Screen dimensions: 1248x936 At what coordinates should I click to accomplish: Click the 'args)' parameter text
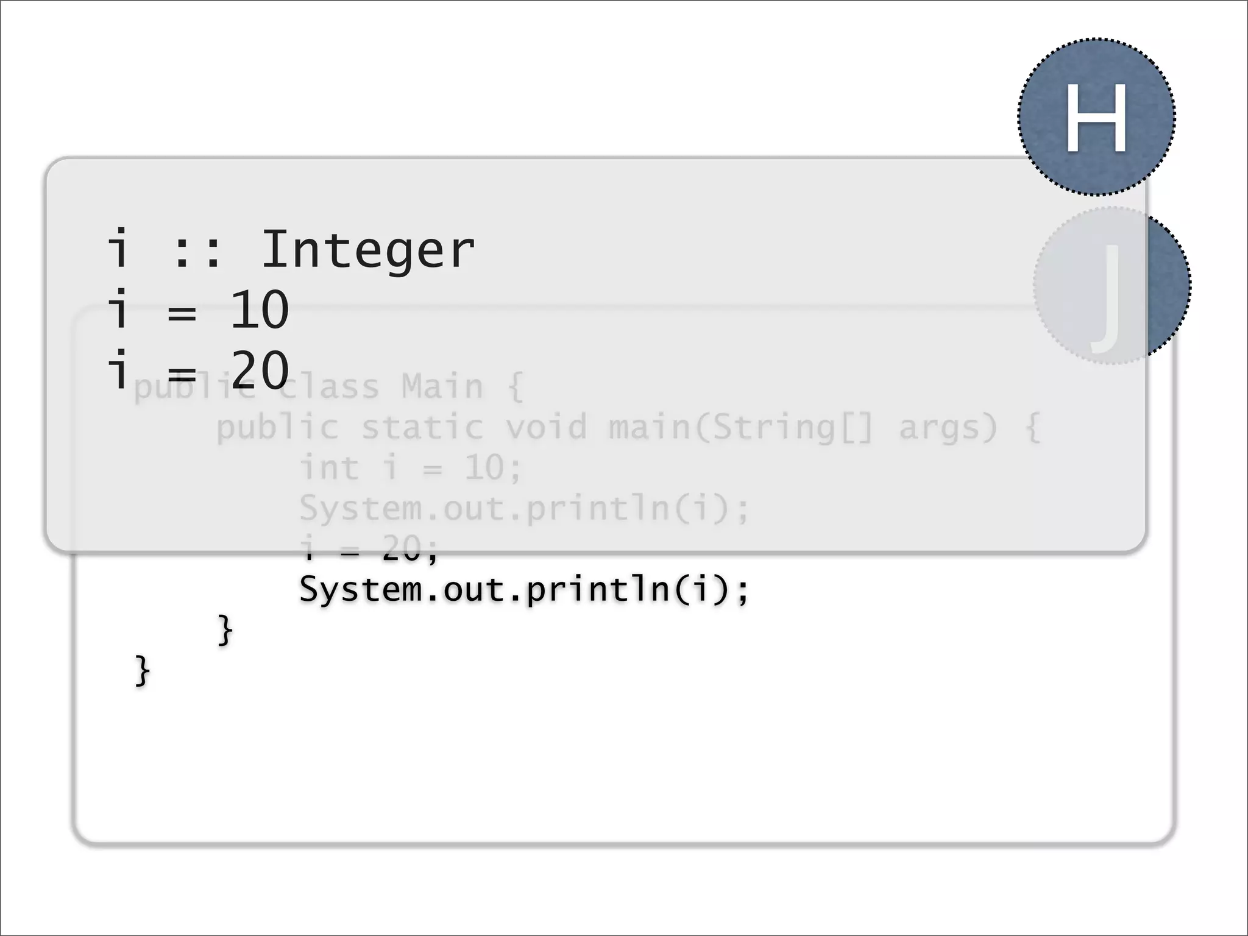[948, 428]
